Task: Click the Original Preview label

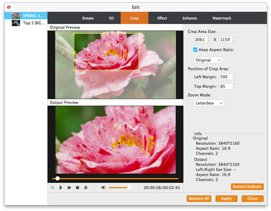Action: coord(65,27)
